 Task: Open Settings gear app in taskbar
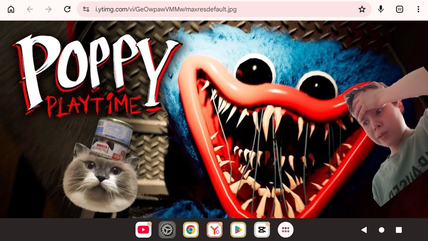(167, 230)
